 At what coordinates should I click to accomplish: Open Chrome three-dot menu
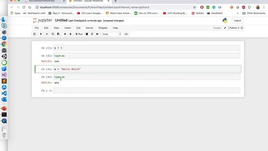coord(264,7)
